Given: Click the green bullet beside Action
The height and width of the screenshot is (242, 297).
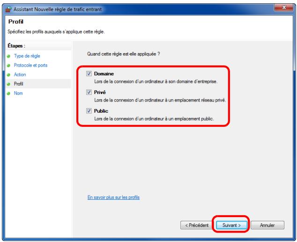Looking at the screenshot, I should pyautogui.click(x=8, y=75).
